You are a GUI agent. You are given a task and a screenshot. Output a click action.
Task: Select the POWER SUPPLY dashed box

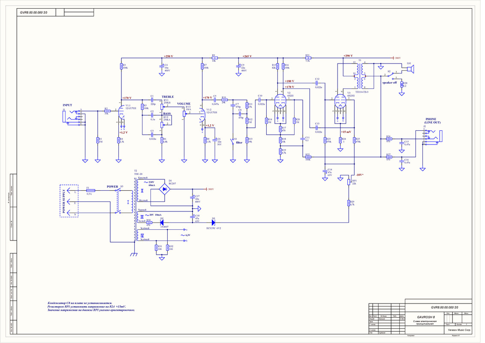click(69, 201)
